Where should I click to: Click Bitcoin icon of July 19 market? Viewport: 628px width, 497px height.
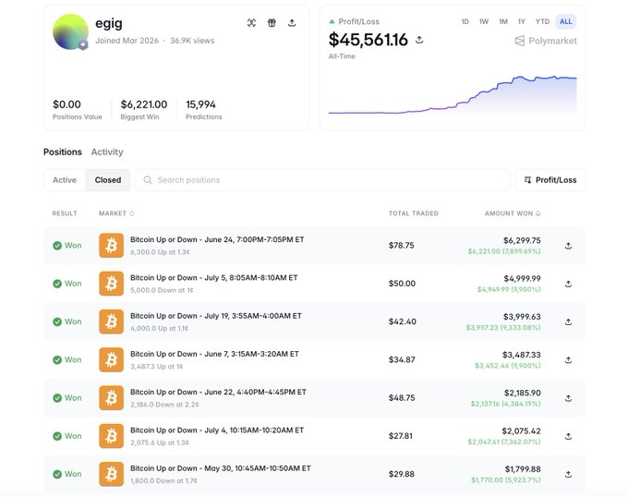pyautogui.click(x=112, y=321)
